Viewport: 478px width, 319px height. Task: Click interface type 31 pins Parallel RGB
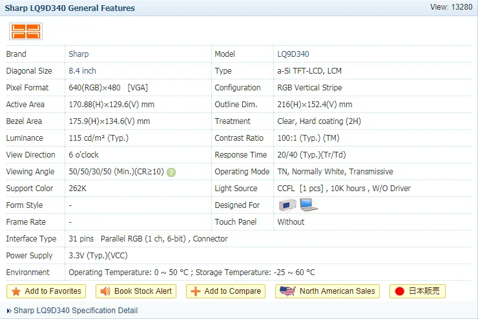click(148, 238)
